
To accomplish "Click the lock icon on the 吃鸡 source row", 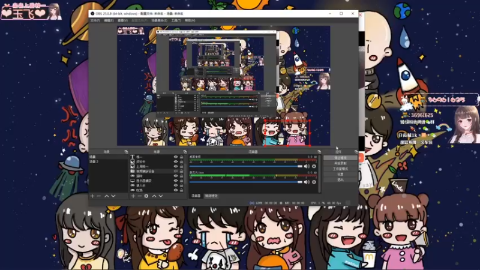I will [x=182, y=190].
